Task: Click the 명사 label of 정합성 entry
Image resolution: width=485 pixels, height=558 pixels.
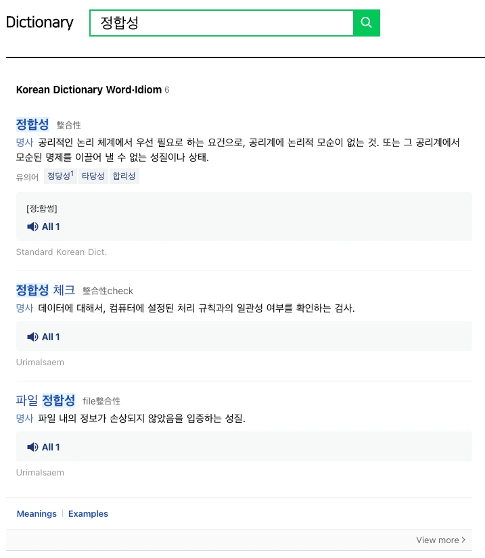Action: pyautogui.click(x=24, y=142)
